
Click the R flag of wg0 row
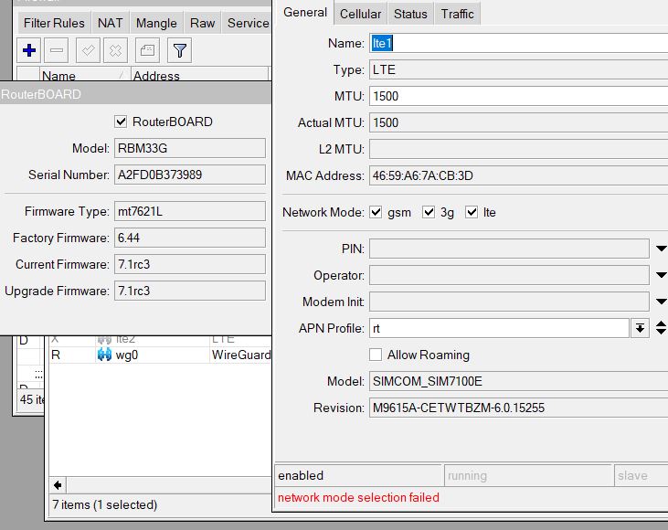(x=56, y=355)
